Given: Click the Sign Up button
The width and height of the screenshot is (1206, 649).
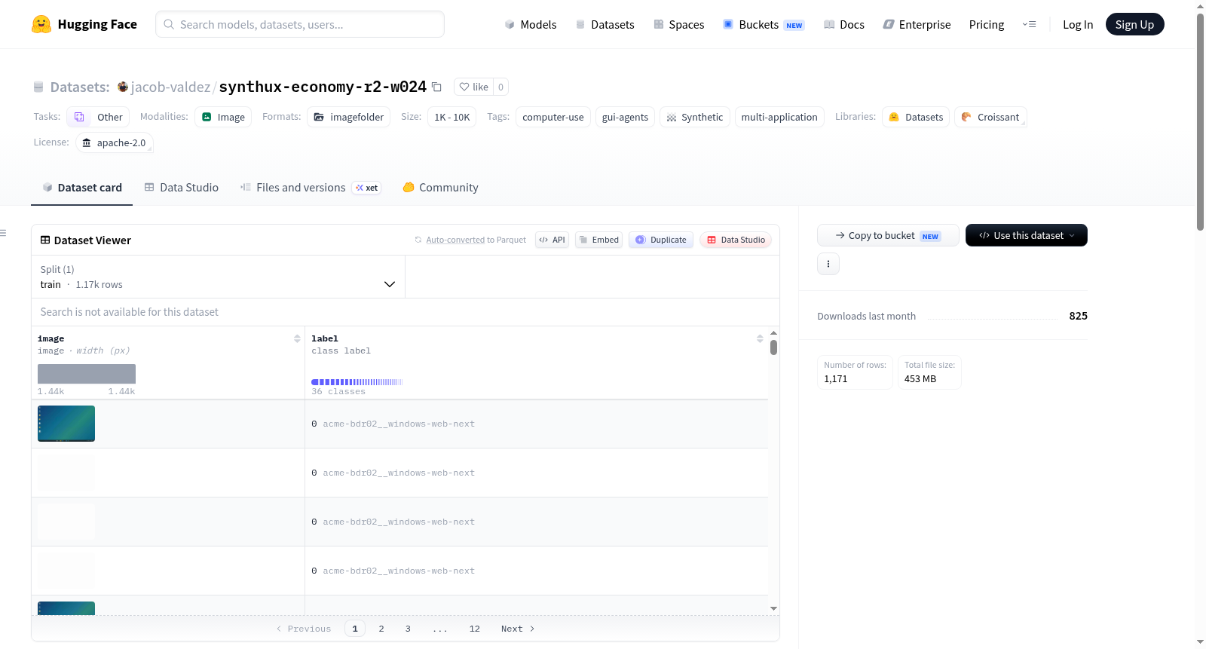Looking at the screenshot, I should click(x=1135, y=24).
